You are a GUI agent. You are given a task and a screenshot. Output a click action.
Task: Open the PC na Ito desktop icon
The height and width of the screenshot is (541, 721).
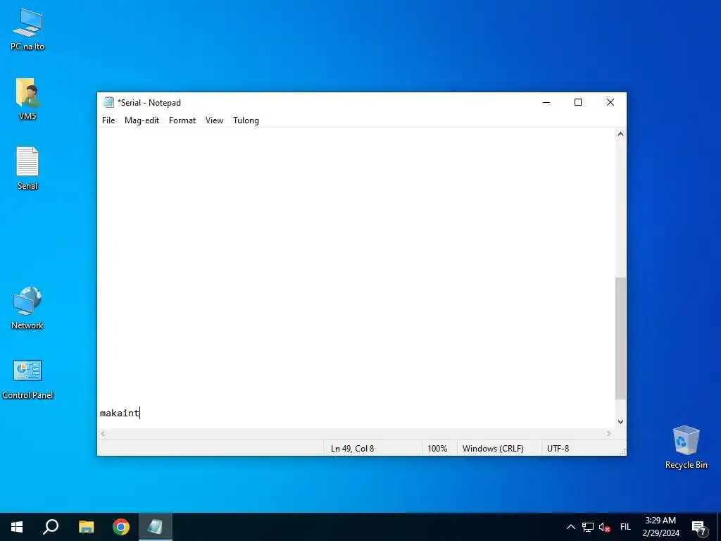pos(27,30)
